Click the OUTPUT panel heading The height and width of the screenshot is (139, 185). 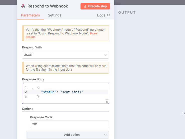click(127, 12)
